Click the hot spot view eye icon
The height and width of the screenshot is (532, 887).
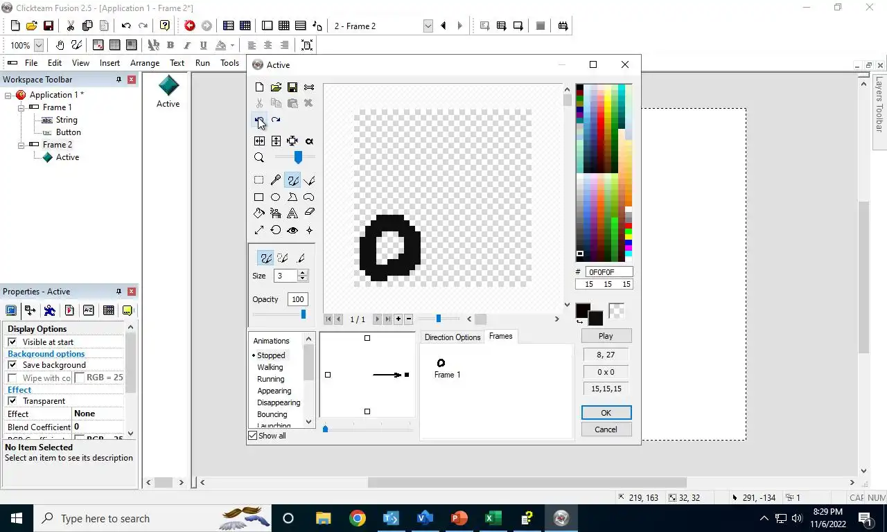pos(292,230)
